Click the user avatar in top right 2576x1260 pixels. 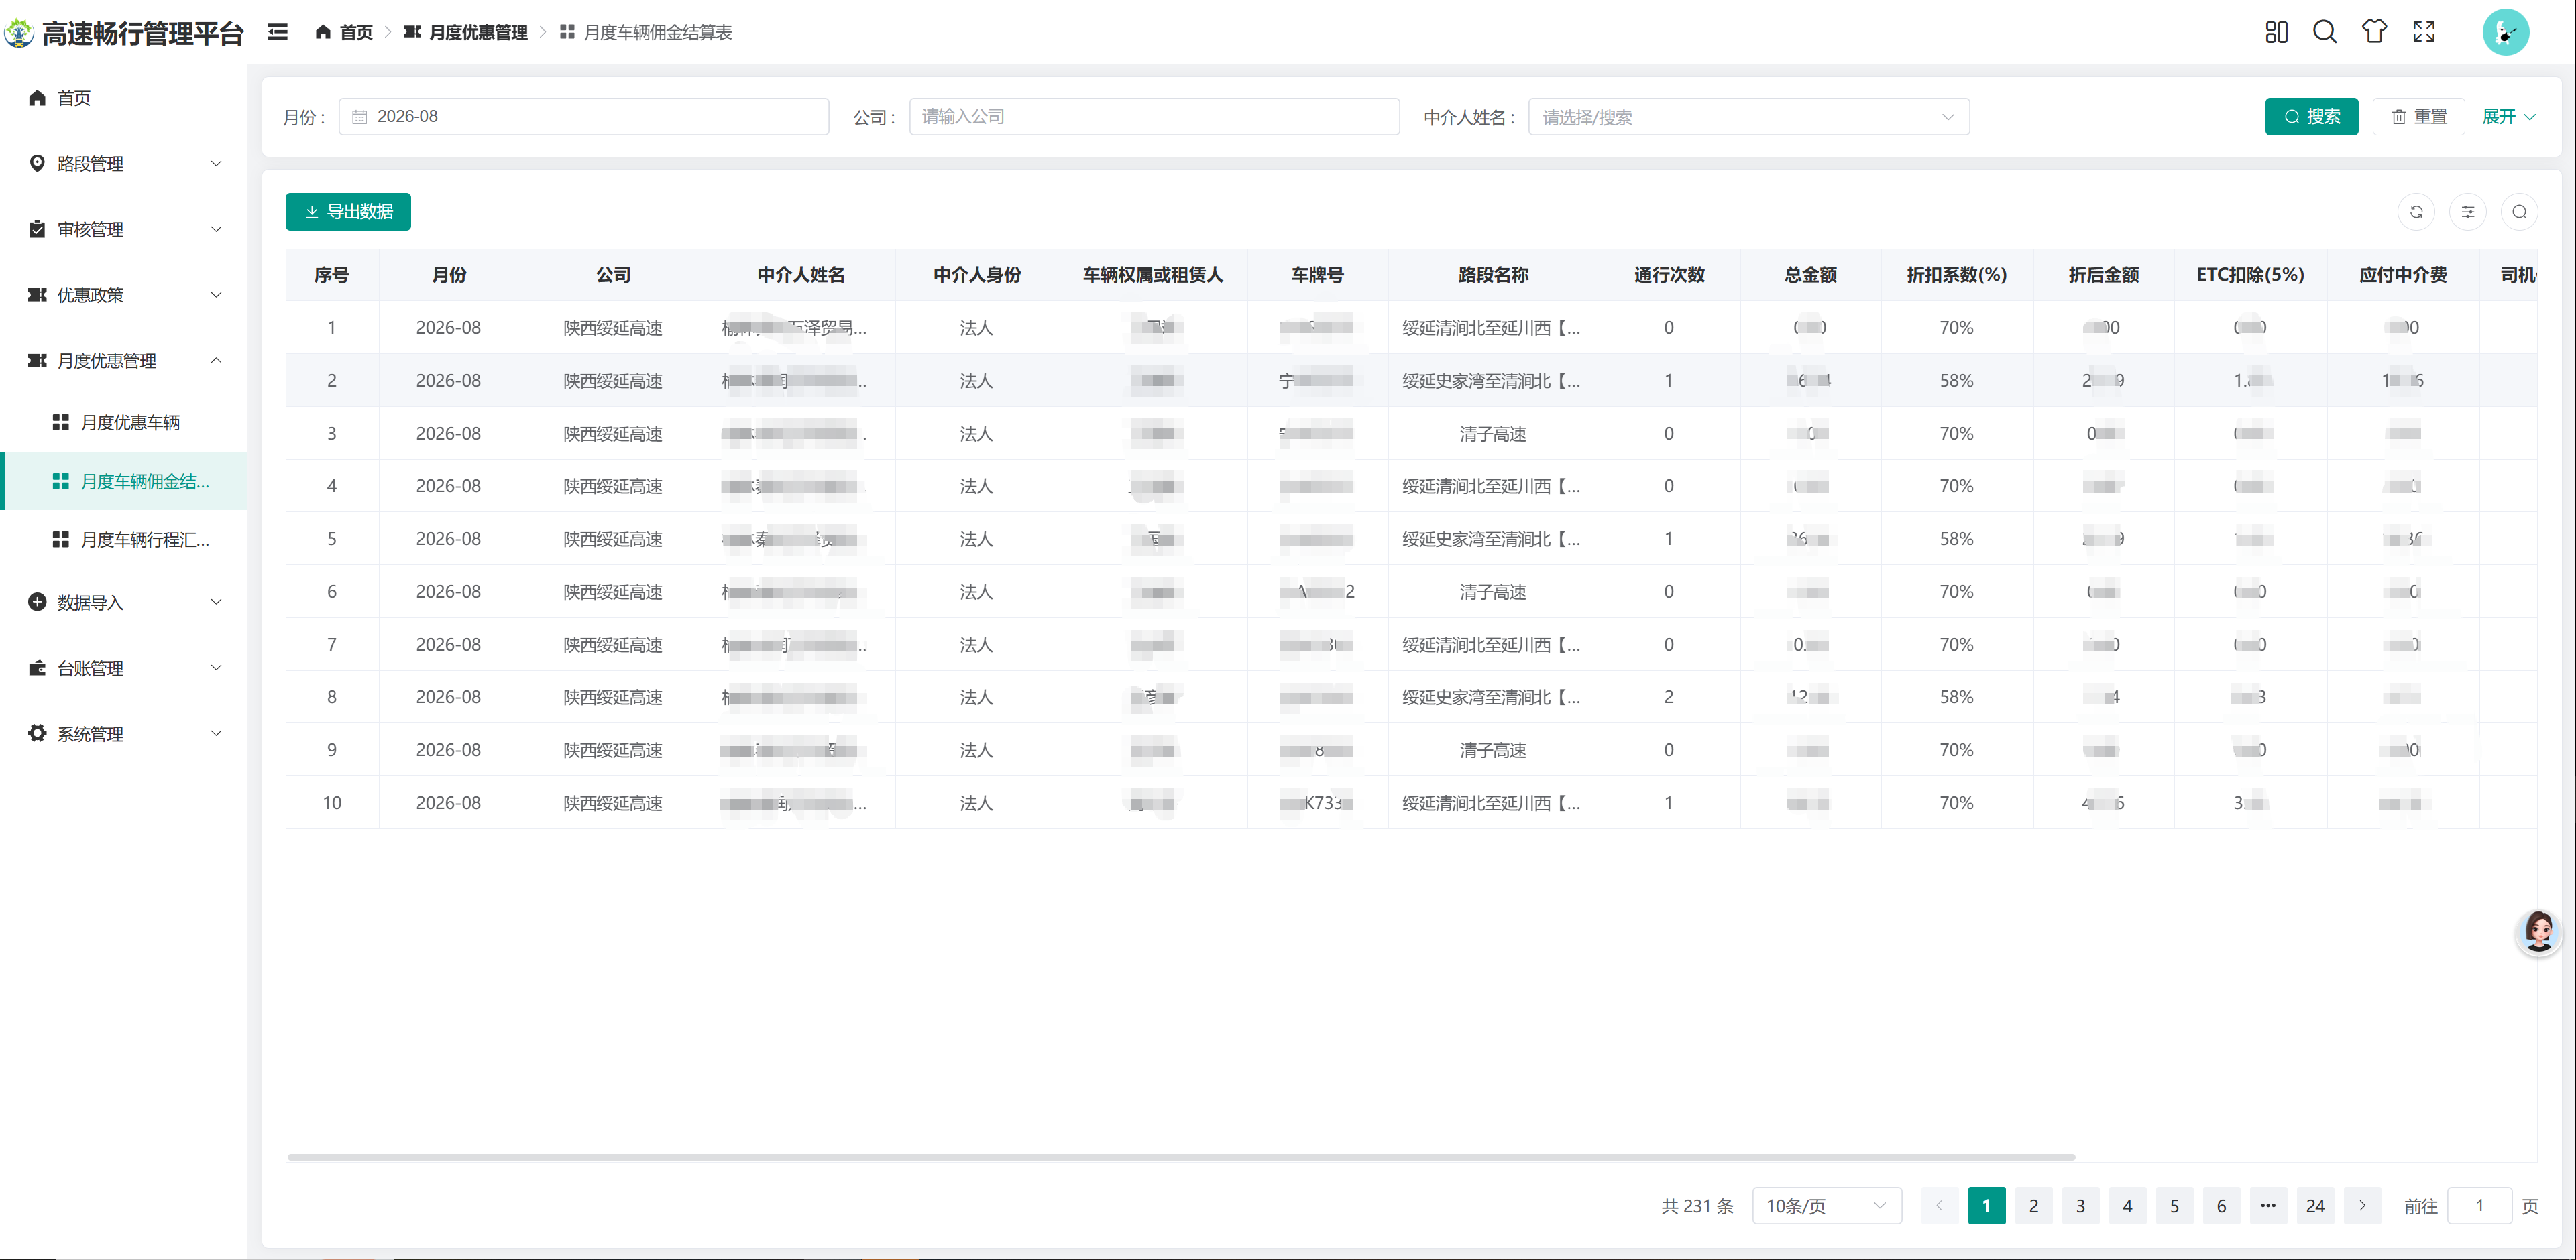[2505, 32]
